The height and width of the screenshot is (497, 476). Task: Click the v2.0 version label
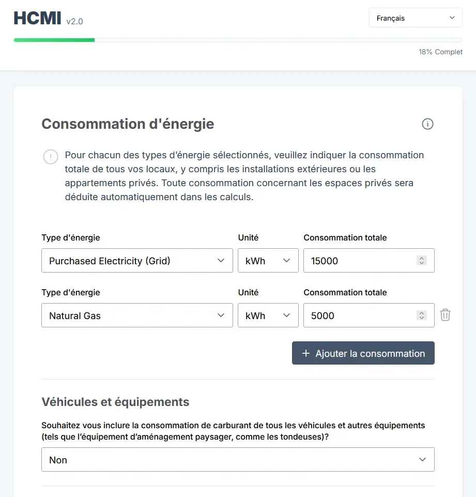(74, 21)
